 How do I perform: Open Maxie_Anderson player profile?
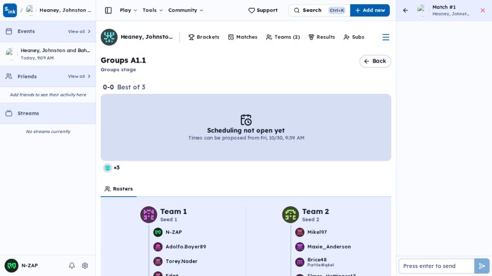coord(323,247)
